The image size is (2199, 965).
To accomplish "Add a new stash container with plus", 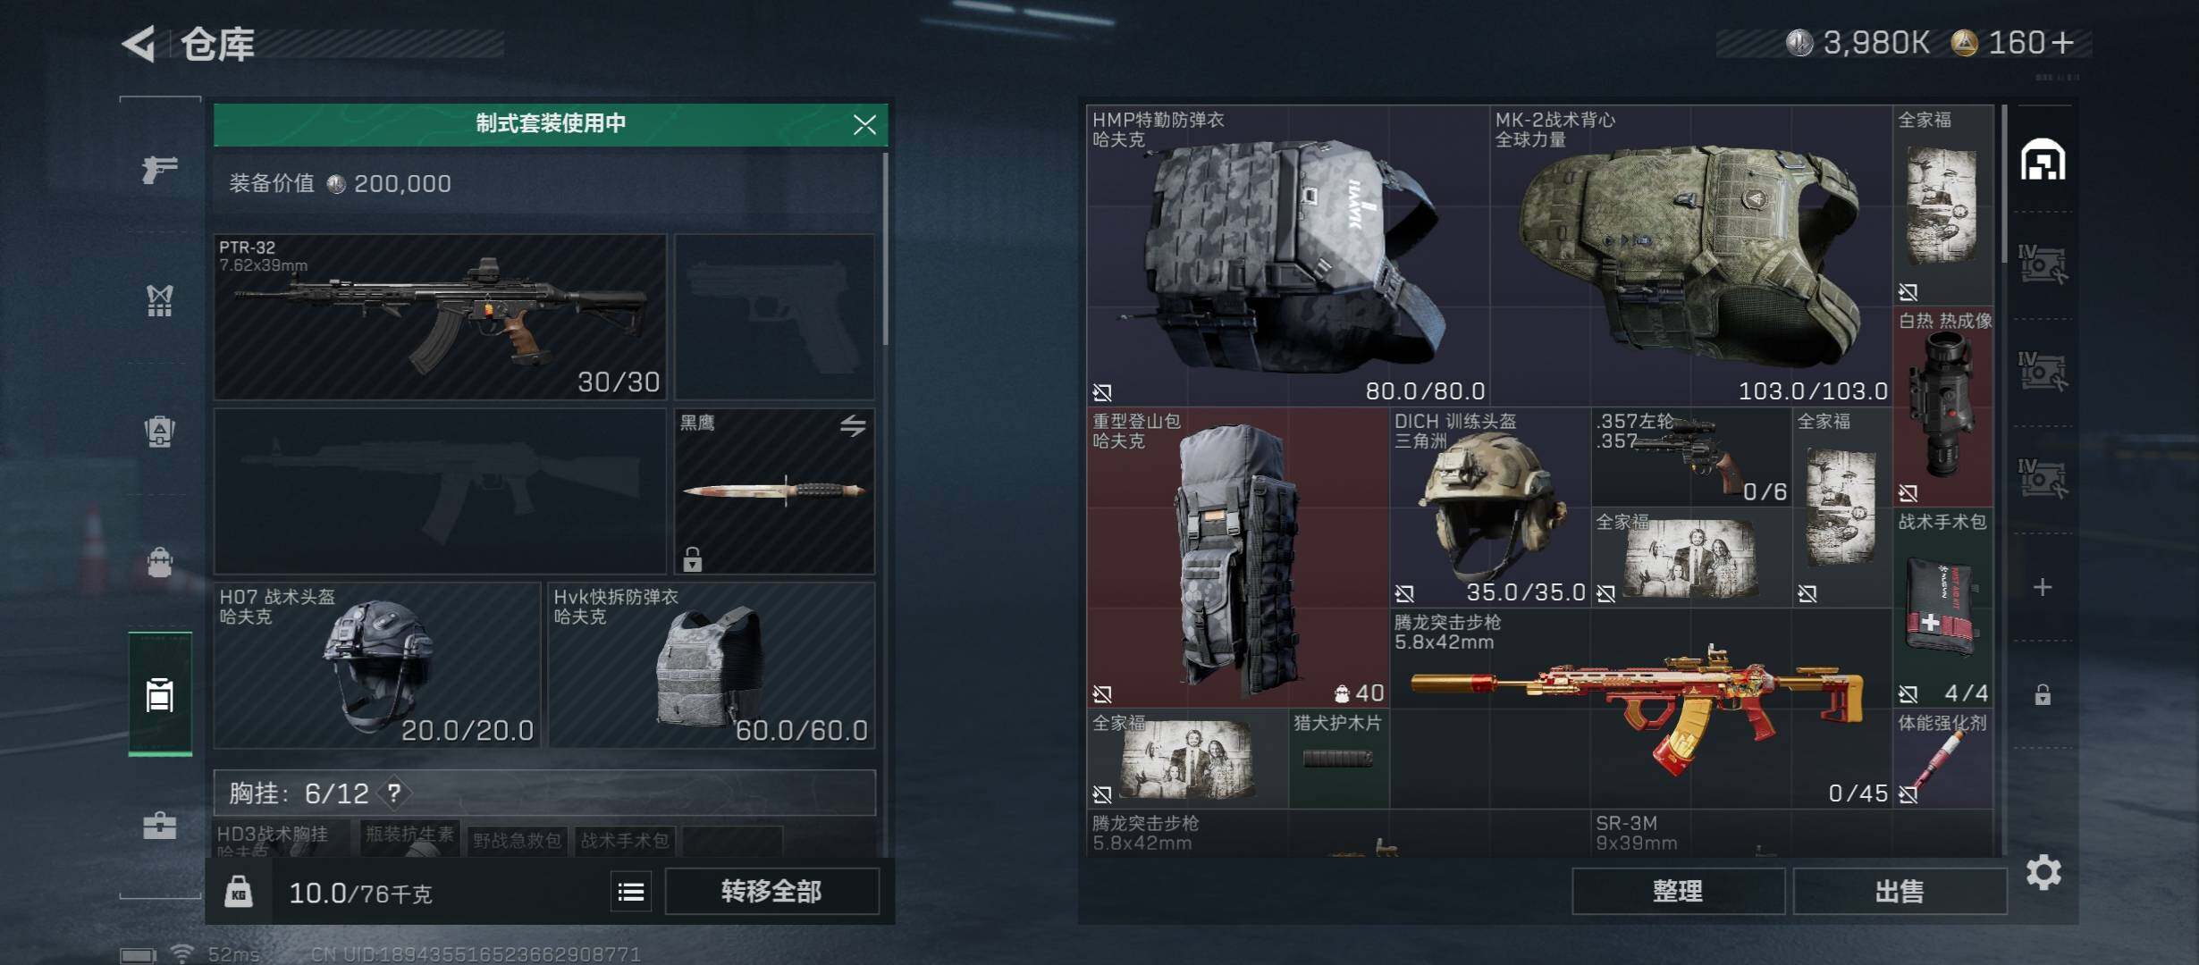I will click(2043, 587).
